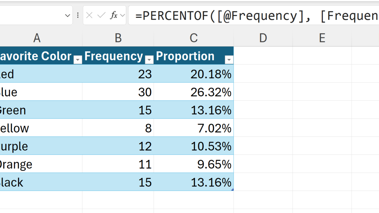This screenshot has height=213, width=379.
Task: Open the Name Box dropdown arrow
Action: (68, 15)
